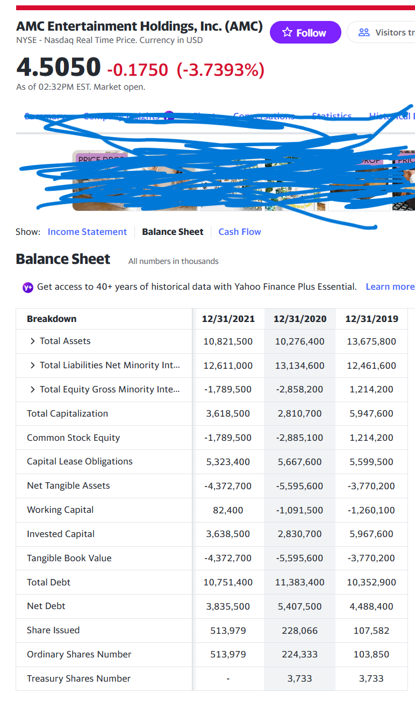The height and width of the screenshot is (701, 415).
Task: Click the Tangible Book Value row label
Action: coord(69,558)
